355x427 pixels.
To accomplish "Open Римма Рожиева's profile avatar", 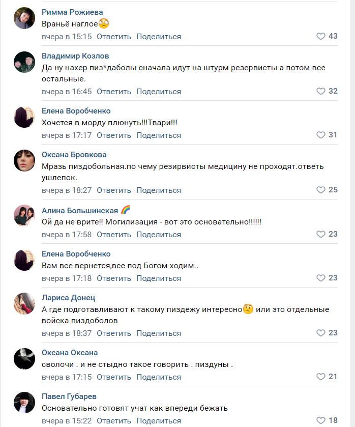I will pos(24,18).
